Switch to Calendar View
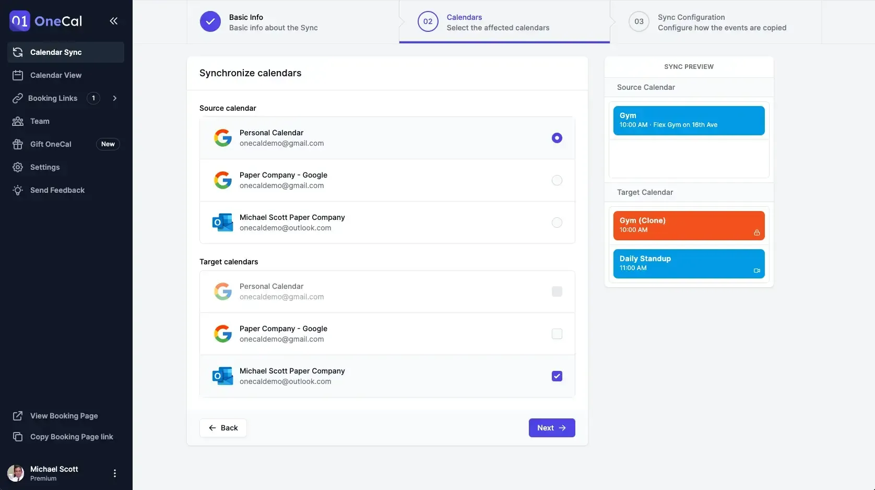The image size is (875, 490). [x=55, y=75]
